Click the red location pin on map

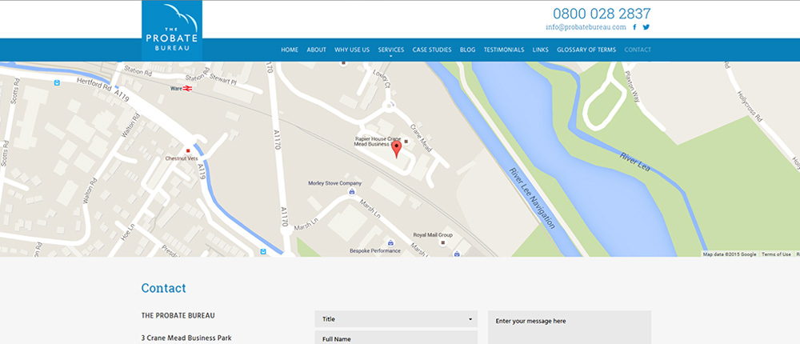point(395,148)
